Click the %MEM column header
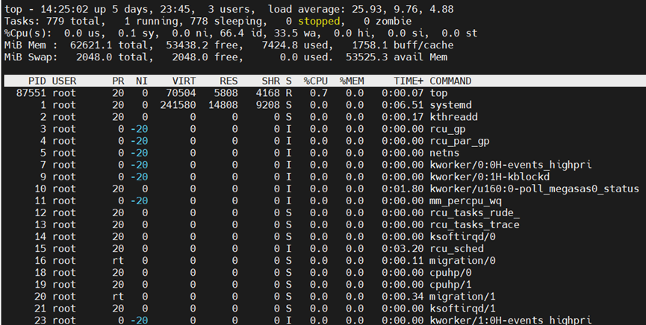646x325 pixels. 352,81
